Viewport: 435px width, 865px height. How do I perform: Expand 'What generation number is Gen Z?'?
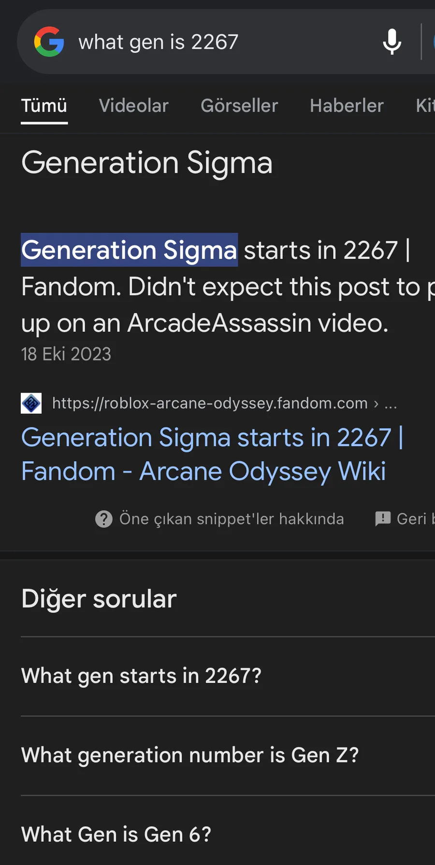[190, 755]
